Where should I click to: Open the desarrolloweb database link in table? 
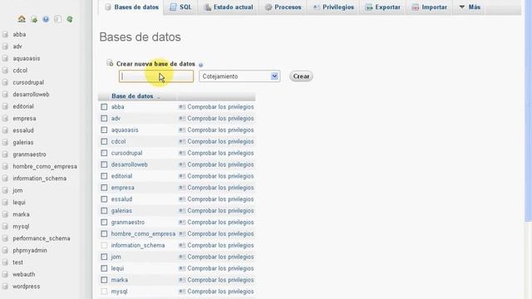[x=130, y=164]
